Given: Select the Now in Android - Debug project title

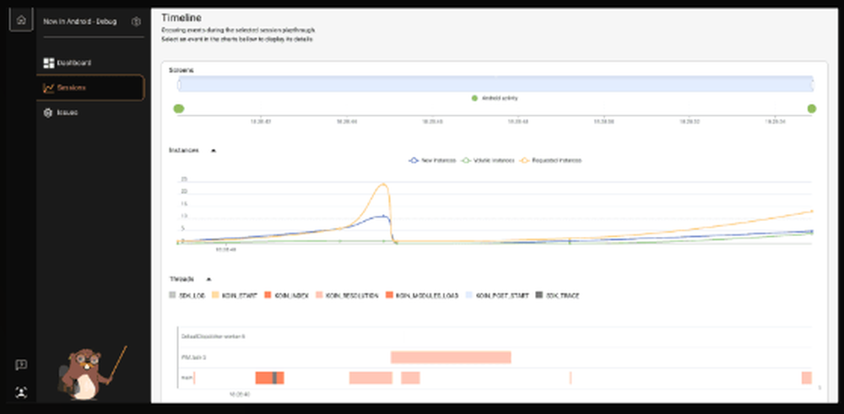Looking at the screenshot, I should pyautogui.click(x=79, y=22).
